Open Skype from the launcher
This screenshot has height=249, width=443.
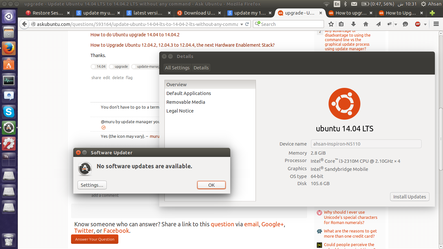click(8, 112)
